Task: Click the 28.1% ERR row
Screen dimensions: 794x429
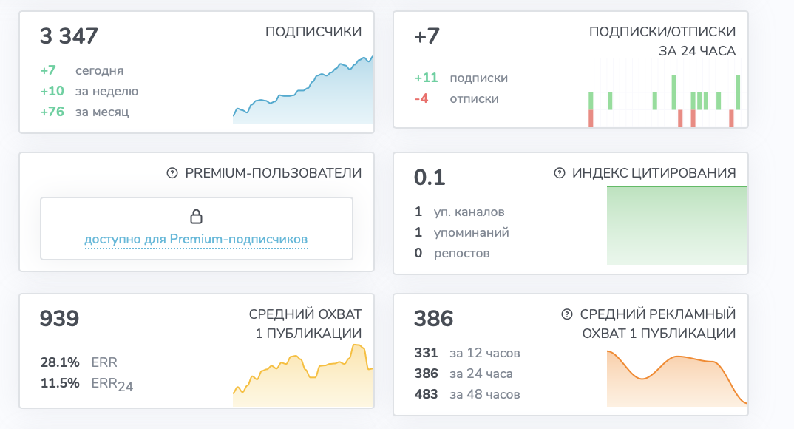Action: 78,362
